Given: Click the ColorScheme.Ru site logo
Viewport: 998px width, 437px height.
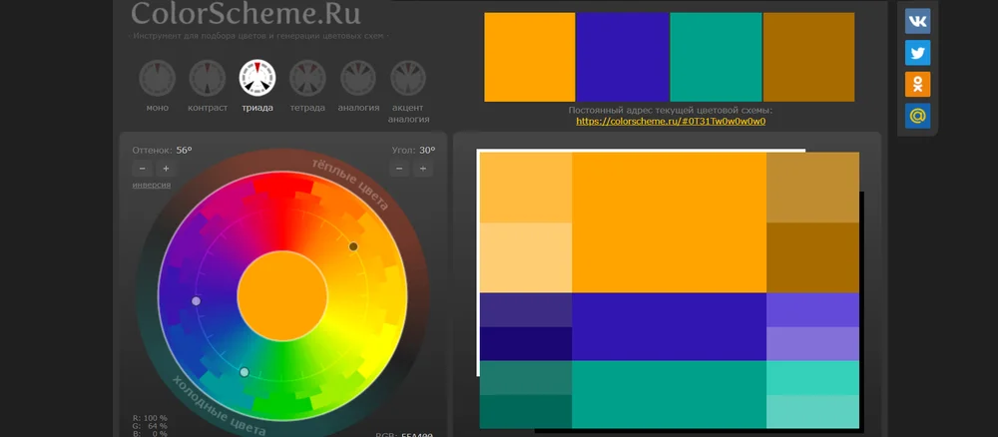Looking at the screenshot, I should point(246,14).
